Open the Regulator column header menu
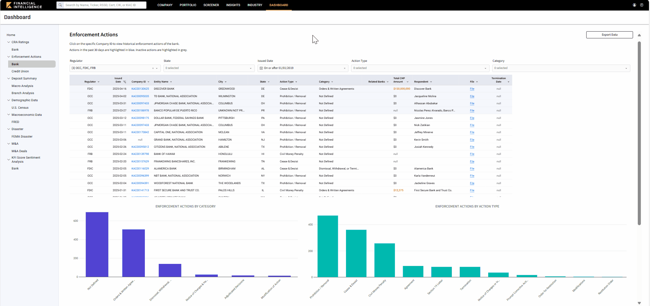The image size is (650, 306). 99,82
